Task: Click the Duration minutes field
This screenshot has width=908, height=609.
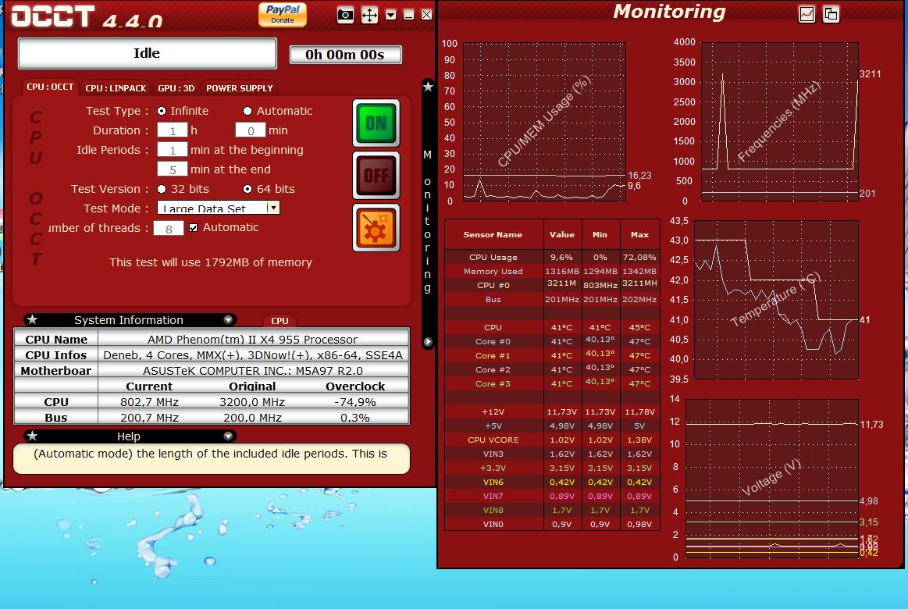Action: coord(250,130)
